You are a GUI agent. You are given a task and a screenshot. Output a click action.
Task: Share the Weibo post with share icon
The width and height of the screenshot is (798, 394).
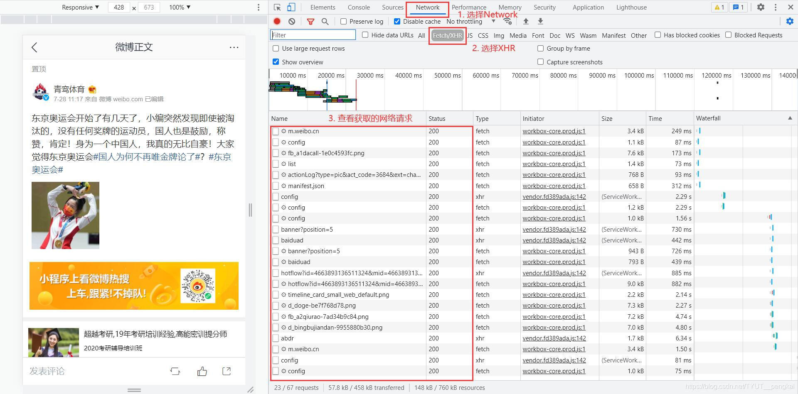[227, 371]
